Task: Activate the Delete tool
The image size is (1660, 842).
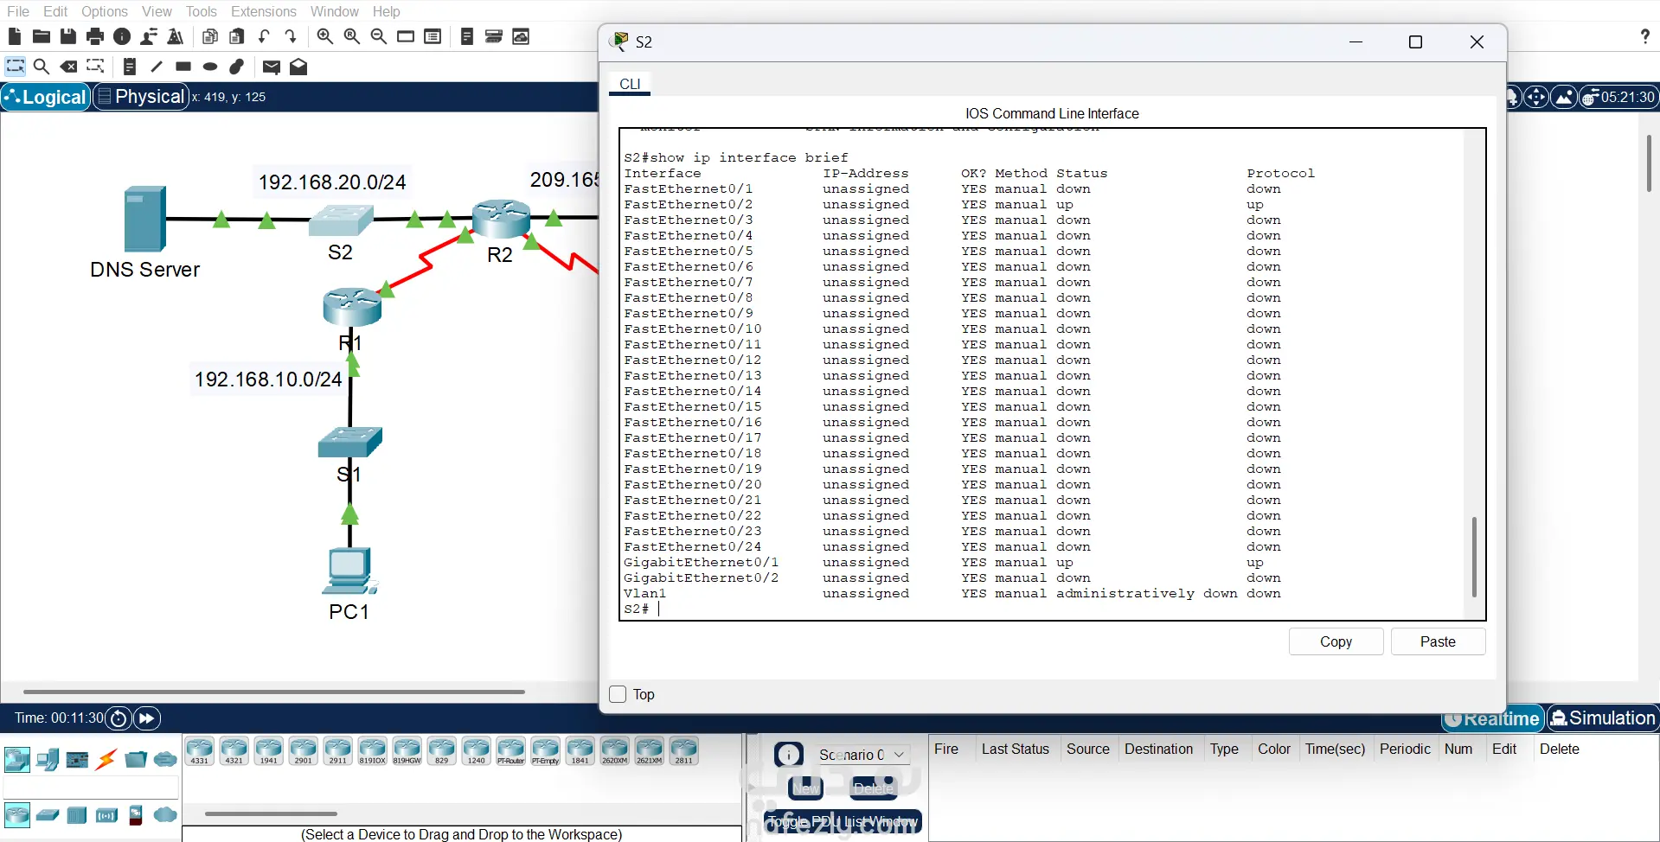Action: click(68, 67)
